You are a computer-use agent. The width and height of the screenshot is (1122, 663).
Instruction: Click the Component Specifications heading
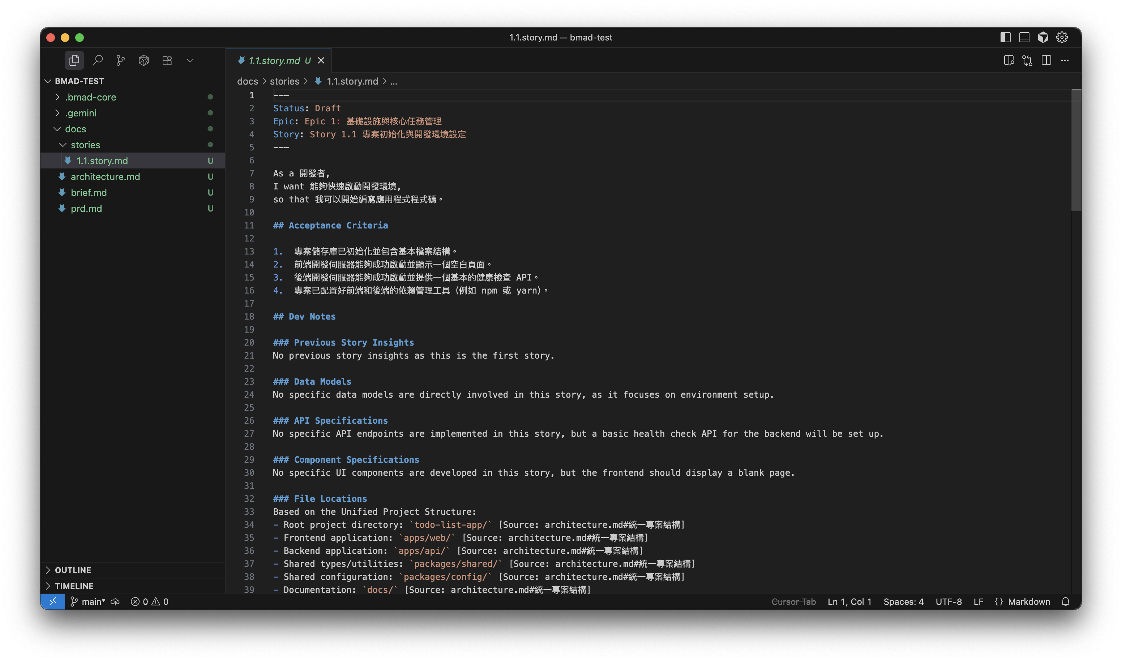[346, 459]
